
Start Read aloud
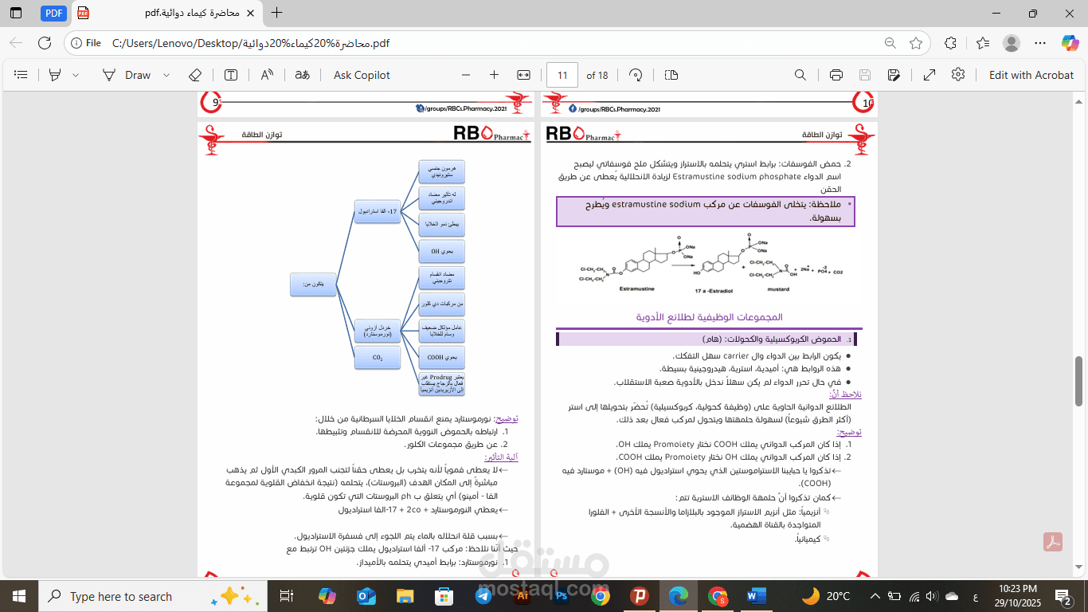tap(267, 75)
